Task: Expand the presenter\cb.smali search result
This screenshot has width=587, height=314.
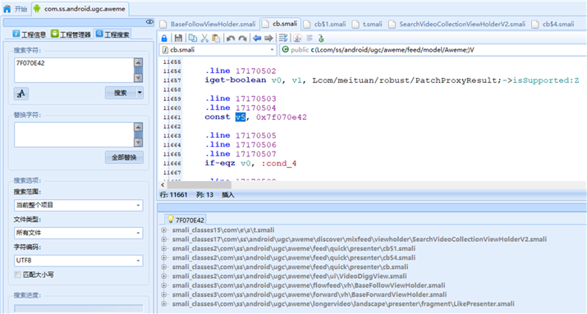Action: click(164, 267)
